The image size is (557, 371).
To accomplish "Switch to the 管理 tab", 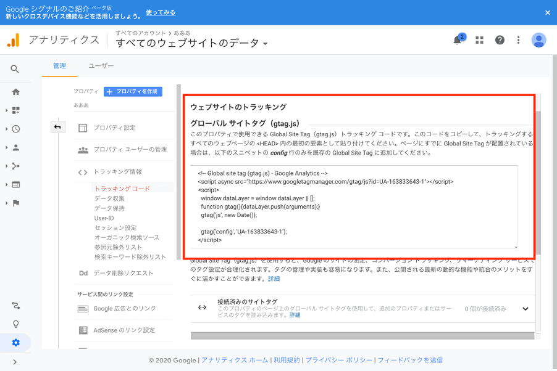I will [59, 66].
